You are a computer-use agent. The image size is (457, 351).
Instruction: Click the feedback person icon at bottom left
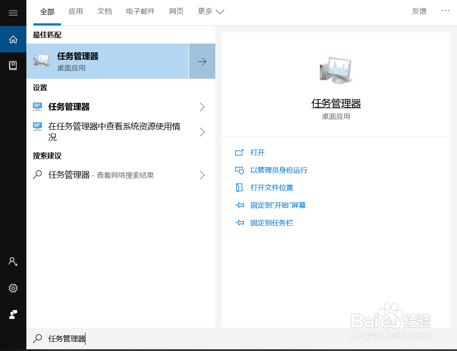pos(13,314)
